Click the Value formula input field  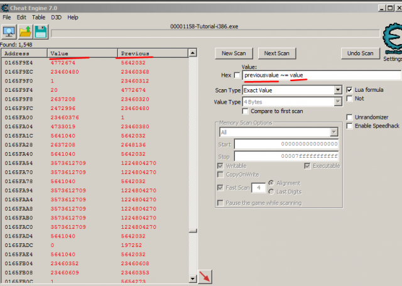pos(291,75)
